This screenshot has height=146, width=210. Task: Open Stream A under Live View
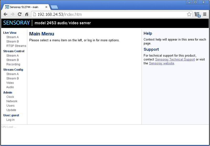tap(12, 37)
